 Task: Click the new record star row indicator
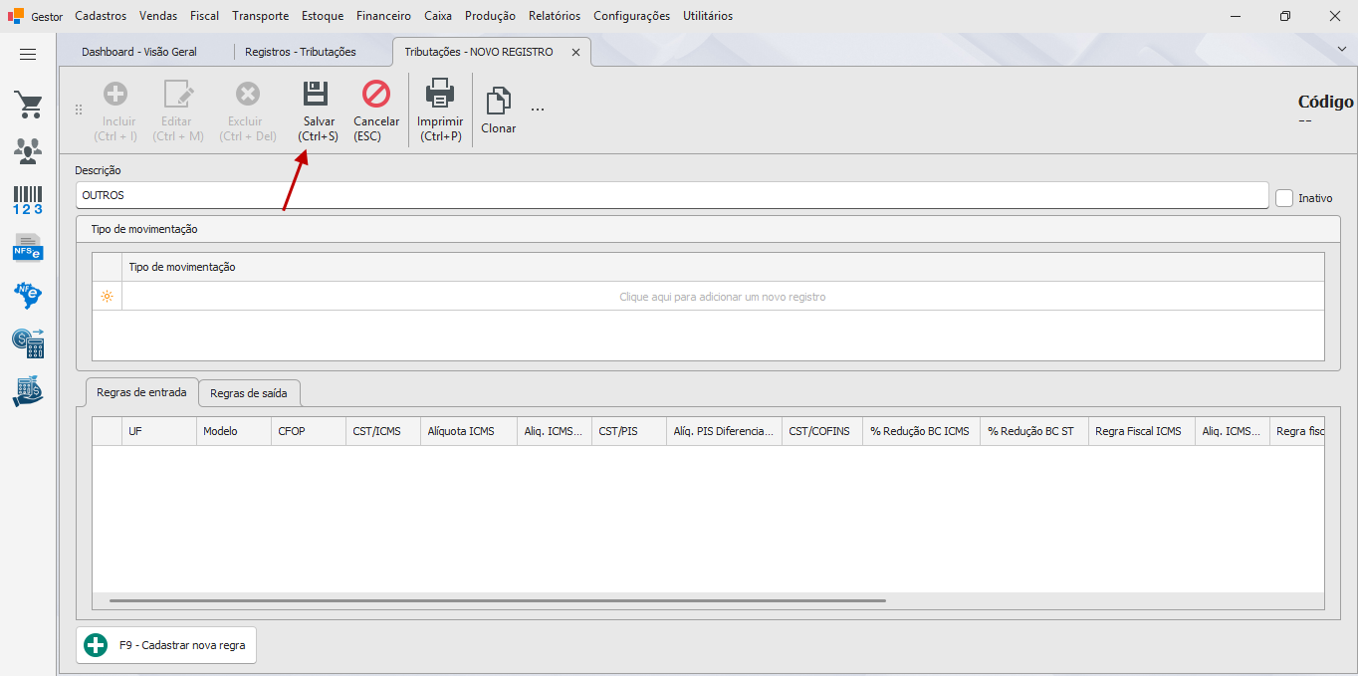tap(107, 297)
